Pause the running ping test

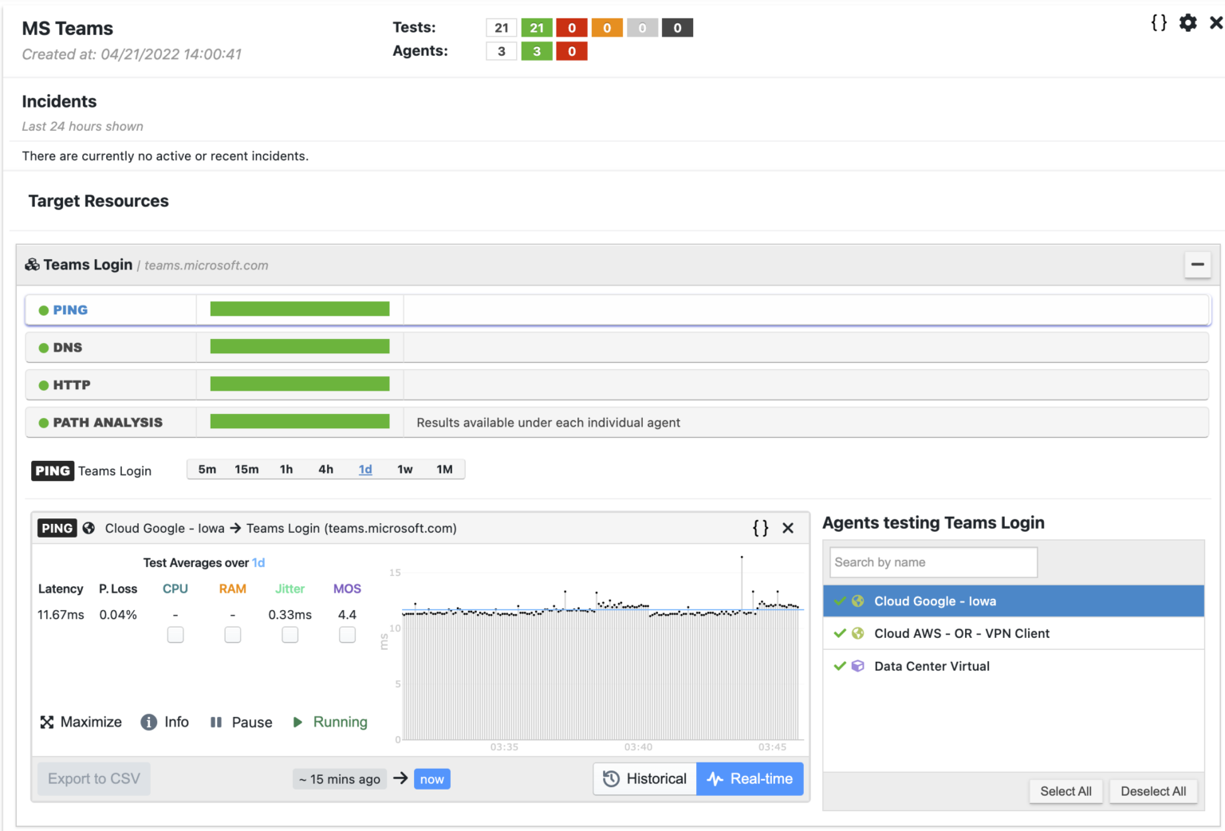[x=216, y=722]
